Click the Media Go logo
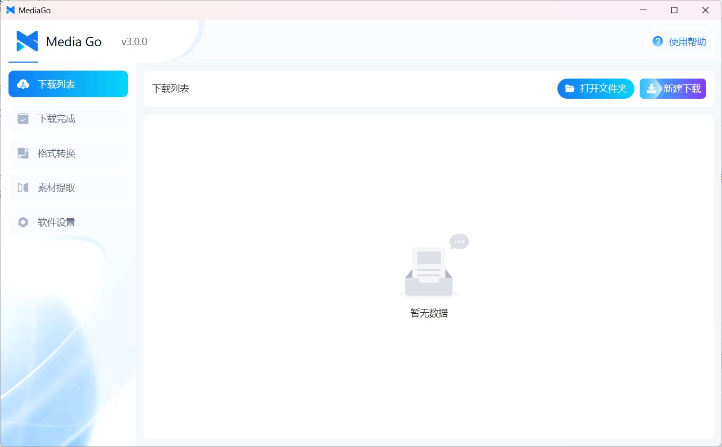 tap(25, 41)
